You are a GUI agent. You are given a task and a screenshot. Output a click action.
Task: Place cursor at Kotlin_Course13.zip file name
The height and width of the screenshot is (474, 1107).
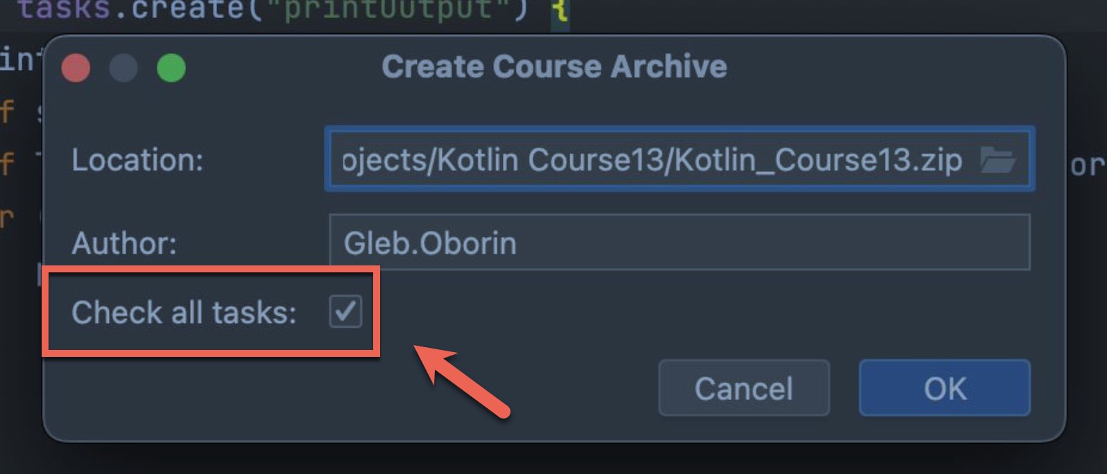tap(818, 160)
